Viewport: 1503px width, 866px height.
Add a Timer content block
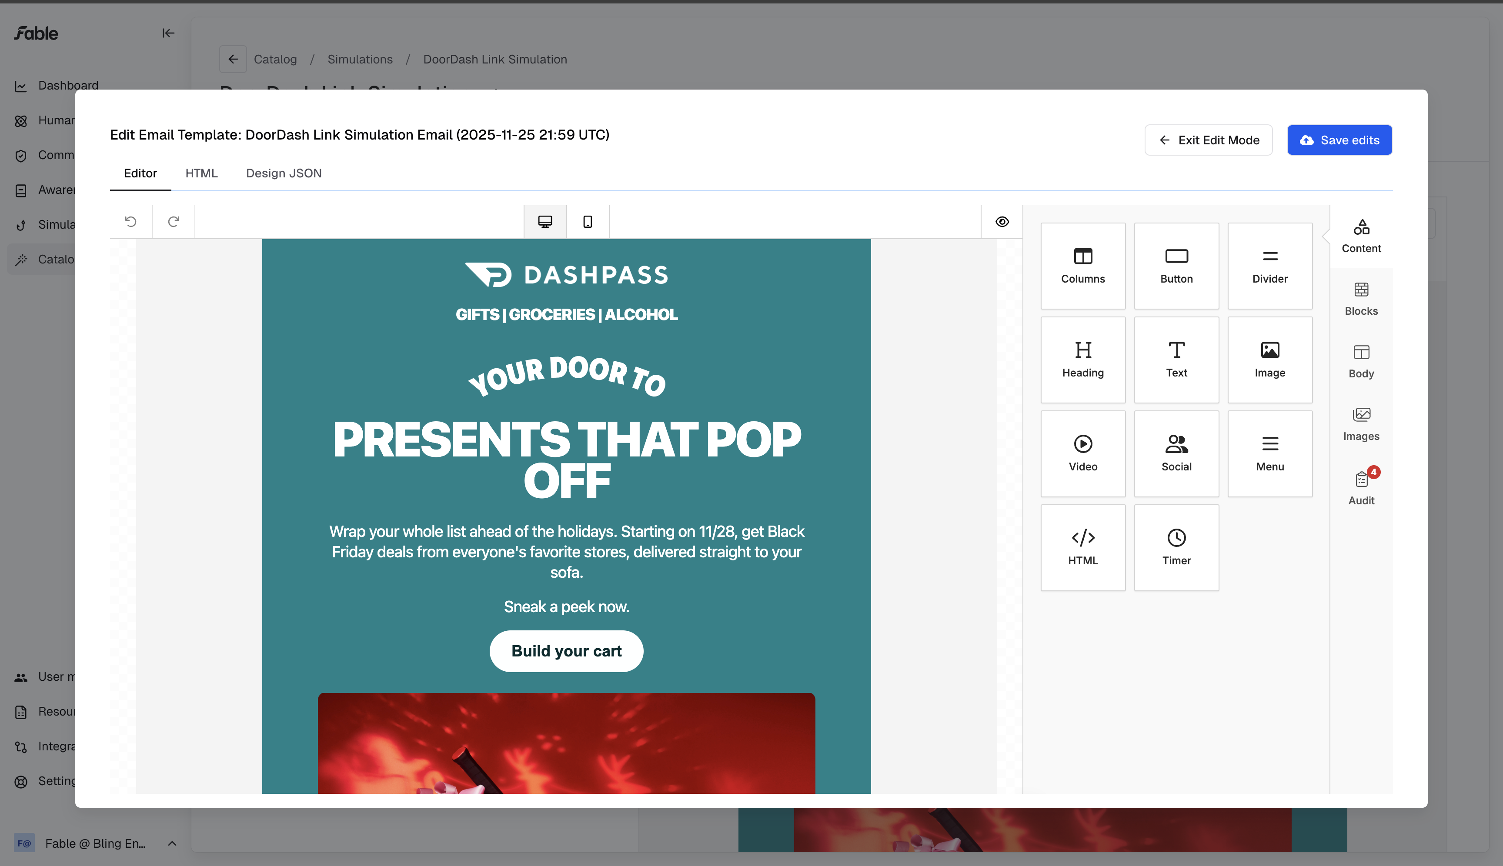click(1176, 548)
